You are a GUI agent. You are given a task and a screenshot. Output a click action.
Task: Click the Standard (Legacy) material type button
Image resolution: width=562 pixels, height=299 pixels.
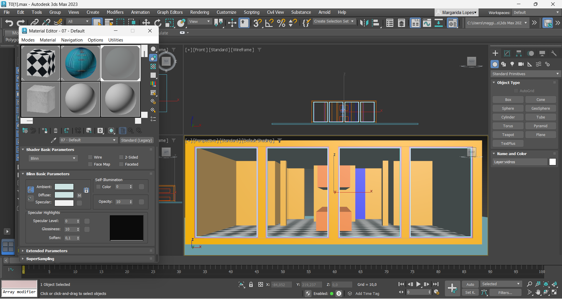pos(136,140)
